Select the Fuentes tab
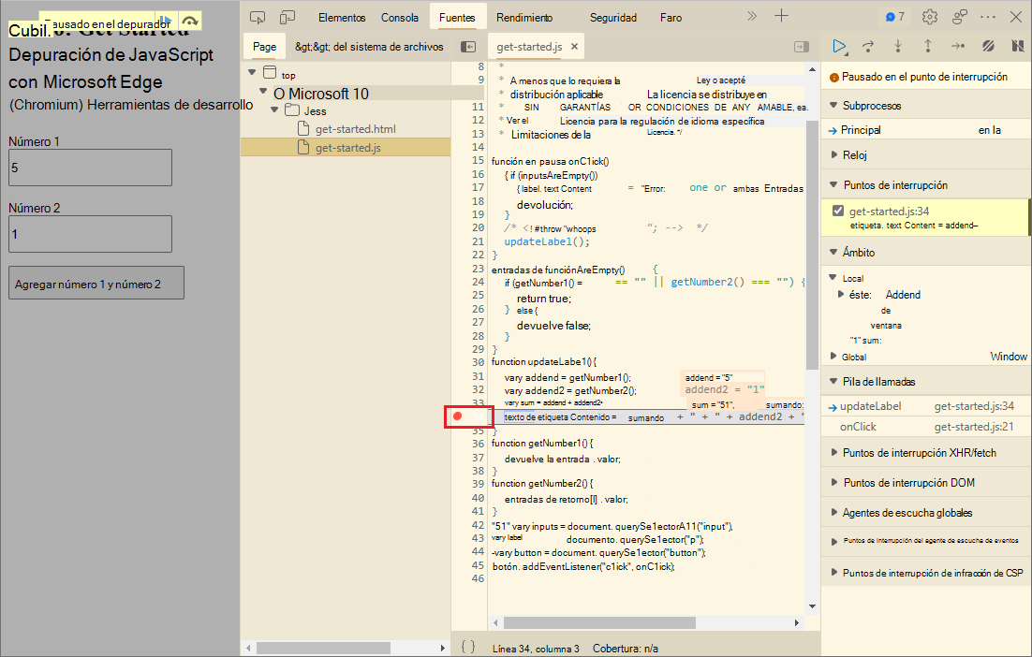Image resolution: width=1032 pixels, height=657 pixels. click(x=457, y=18)
